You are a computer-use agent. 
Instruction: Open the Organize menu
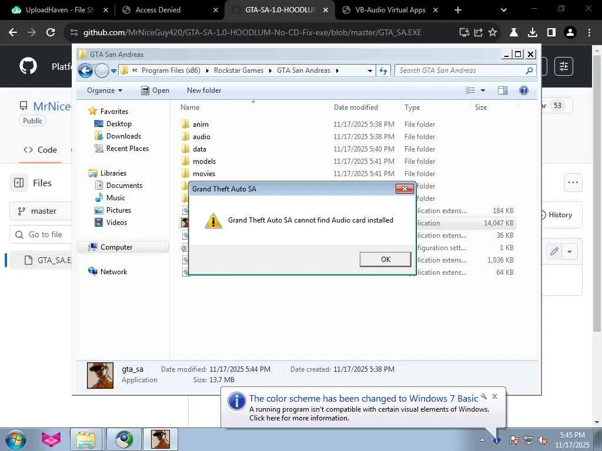(x=105, y=90)
